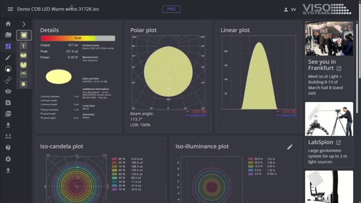The height and width of the screenshot is (203, 361).
Task: Open the See you in Frankfurt link
Action: [325, 65]
